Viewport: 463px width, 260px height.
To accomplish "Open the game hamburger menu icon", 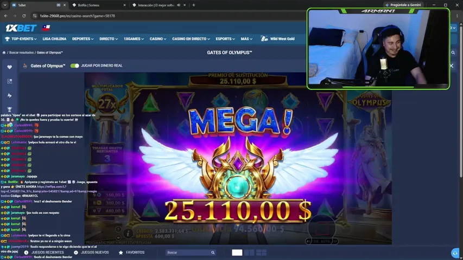I will pyautogui.click(x=118, y=229).
